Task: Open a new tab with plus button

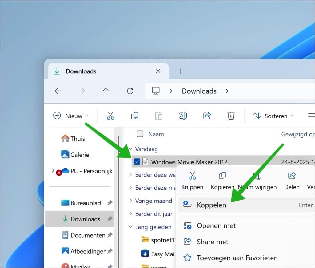Action: (x=180, y=71)
